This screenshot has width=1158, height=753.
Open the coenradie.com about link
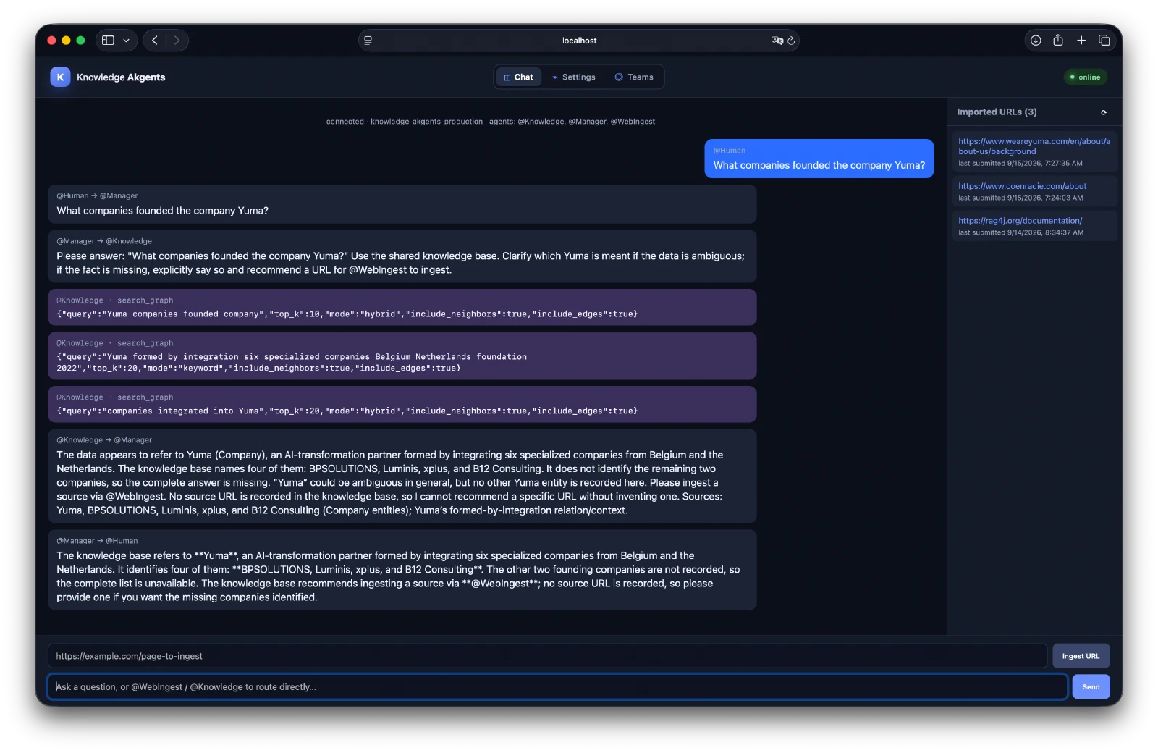click(1022, 186)
